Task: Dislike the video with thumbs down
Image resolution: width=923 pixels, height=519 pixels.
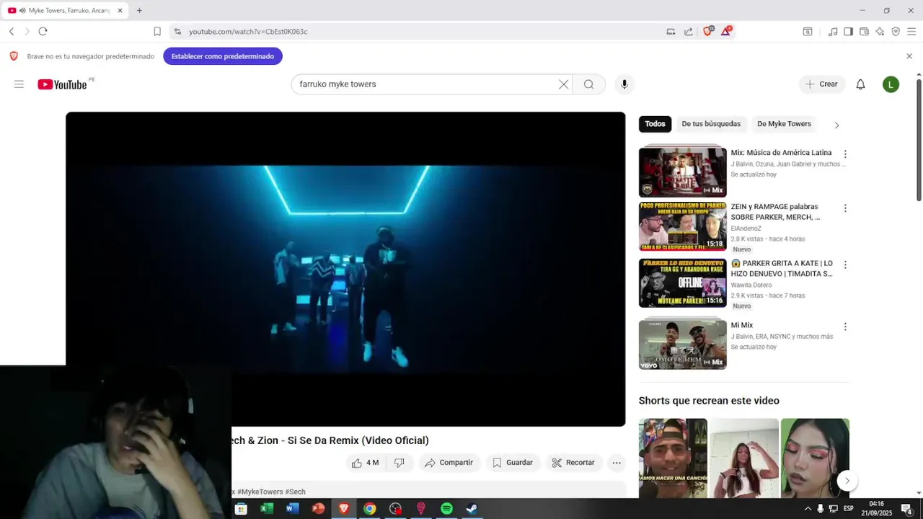Action: click(x=399, y=463)
